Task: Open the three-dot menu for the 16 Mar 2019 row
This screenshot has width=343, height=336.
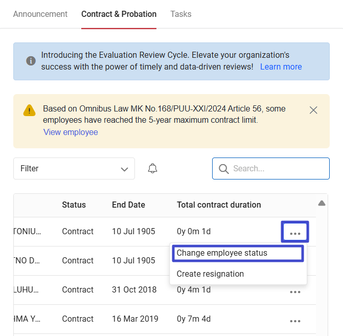Action: (x=295, y=321)
